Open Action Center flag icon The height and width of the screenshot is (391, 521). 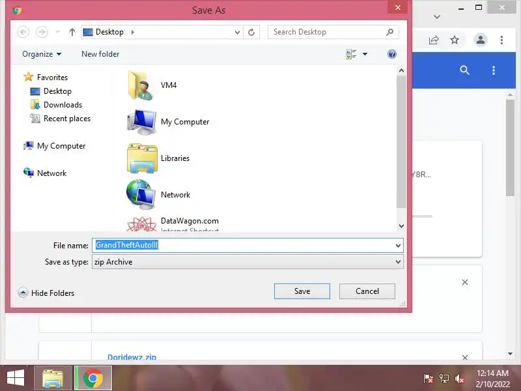428,379
